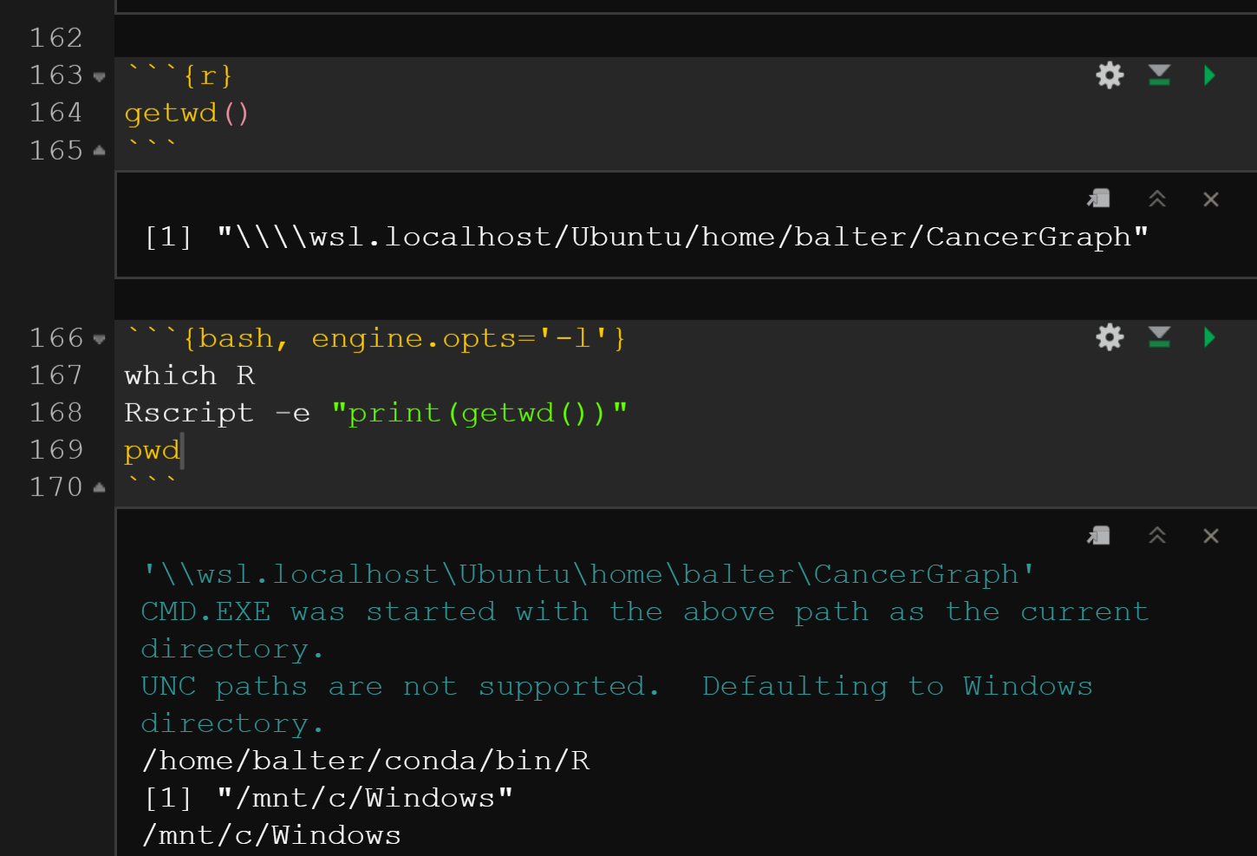Select the Rscript command on line 168
The width and height of the screenshot is (1257, 856).
[189, 412]
